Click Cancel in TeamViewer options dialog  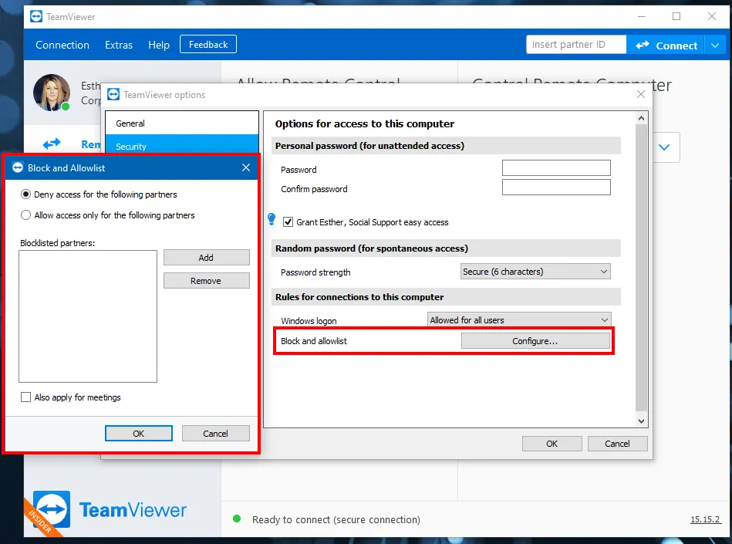point(617,444)
